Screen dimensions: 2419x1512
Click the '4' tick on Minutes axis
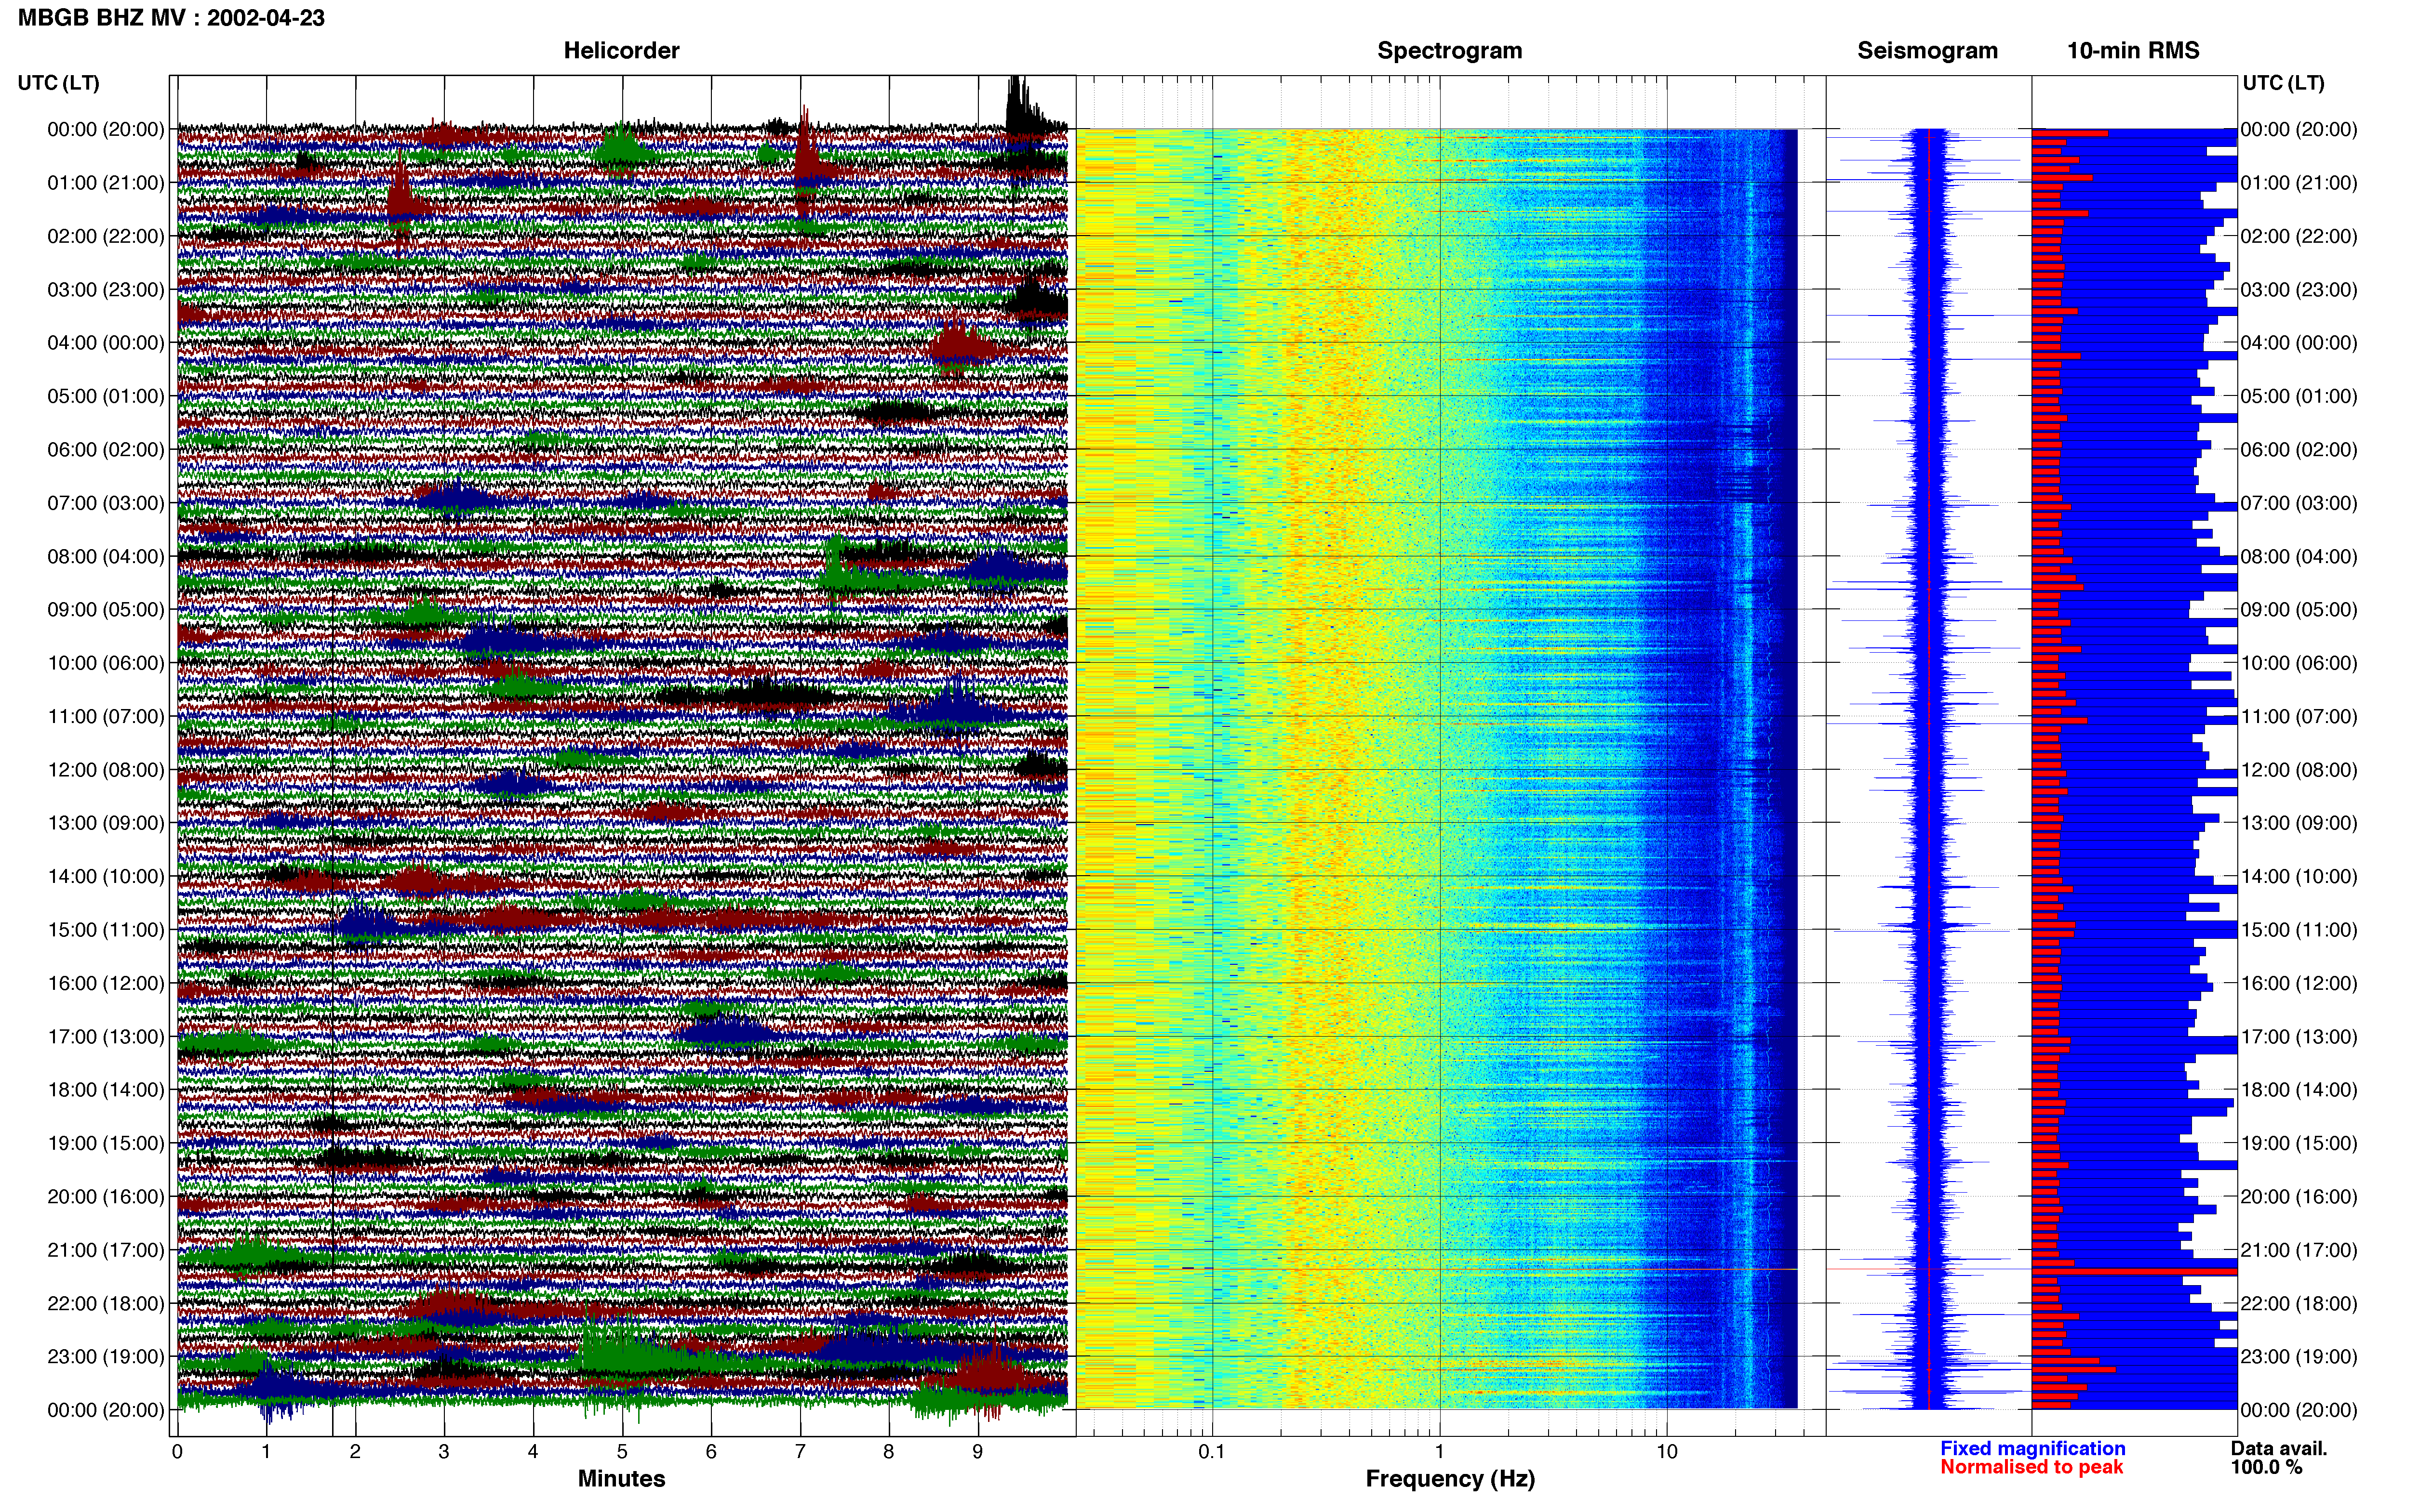533,1452
